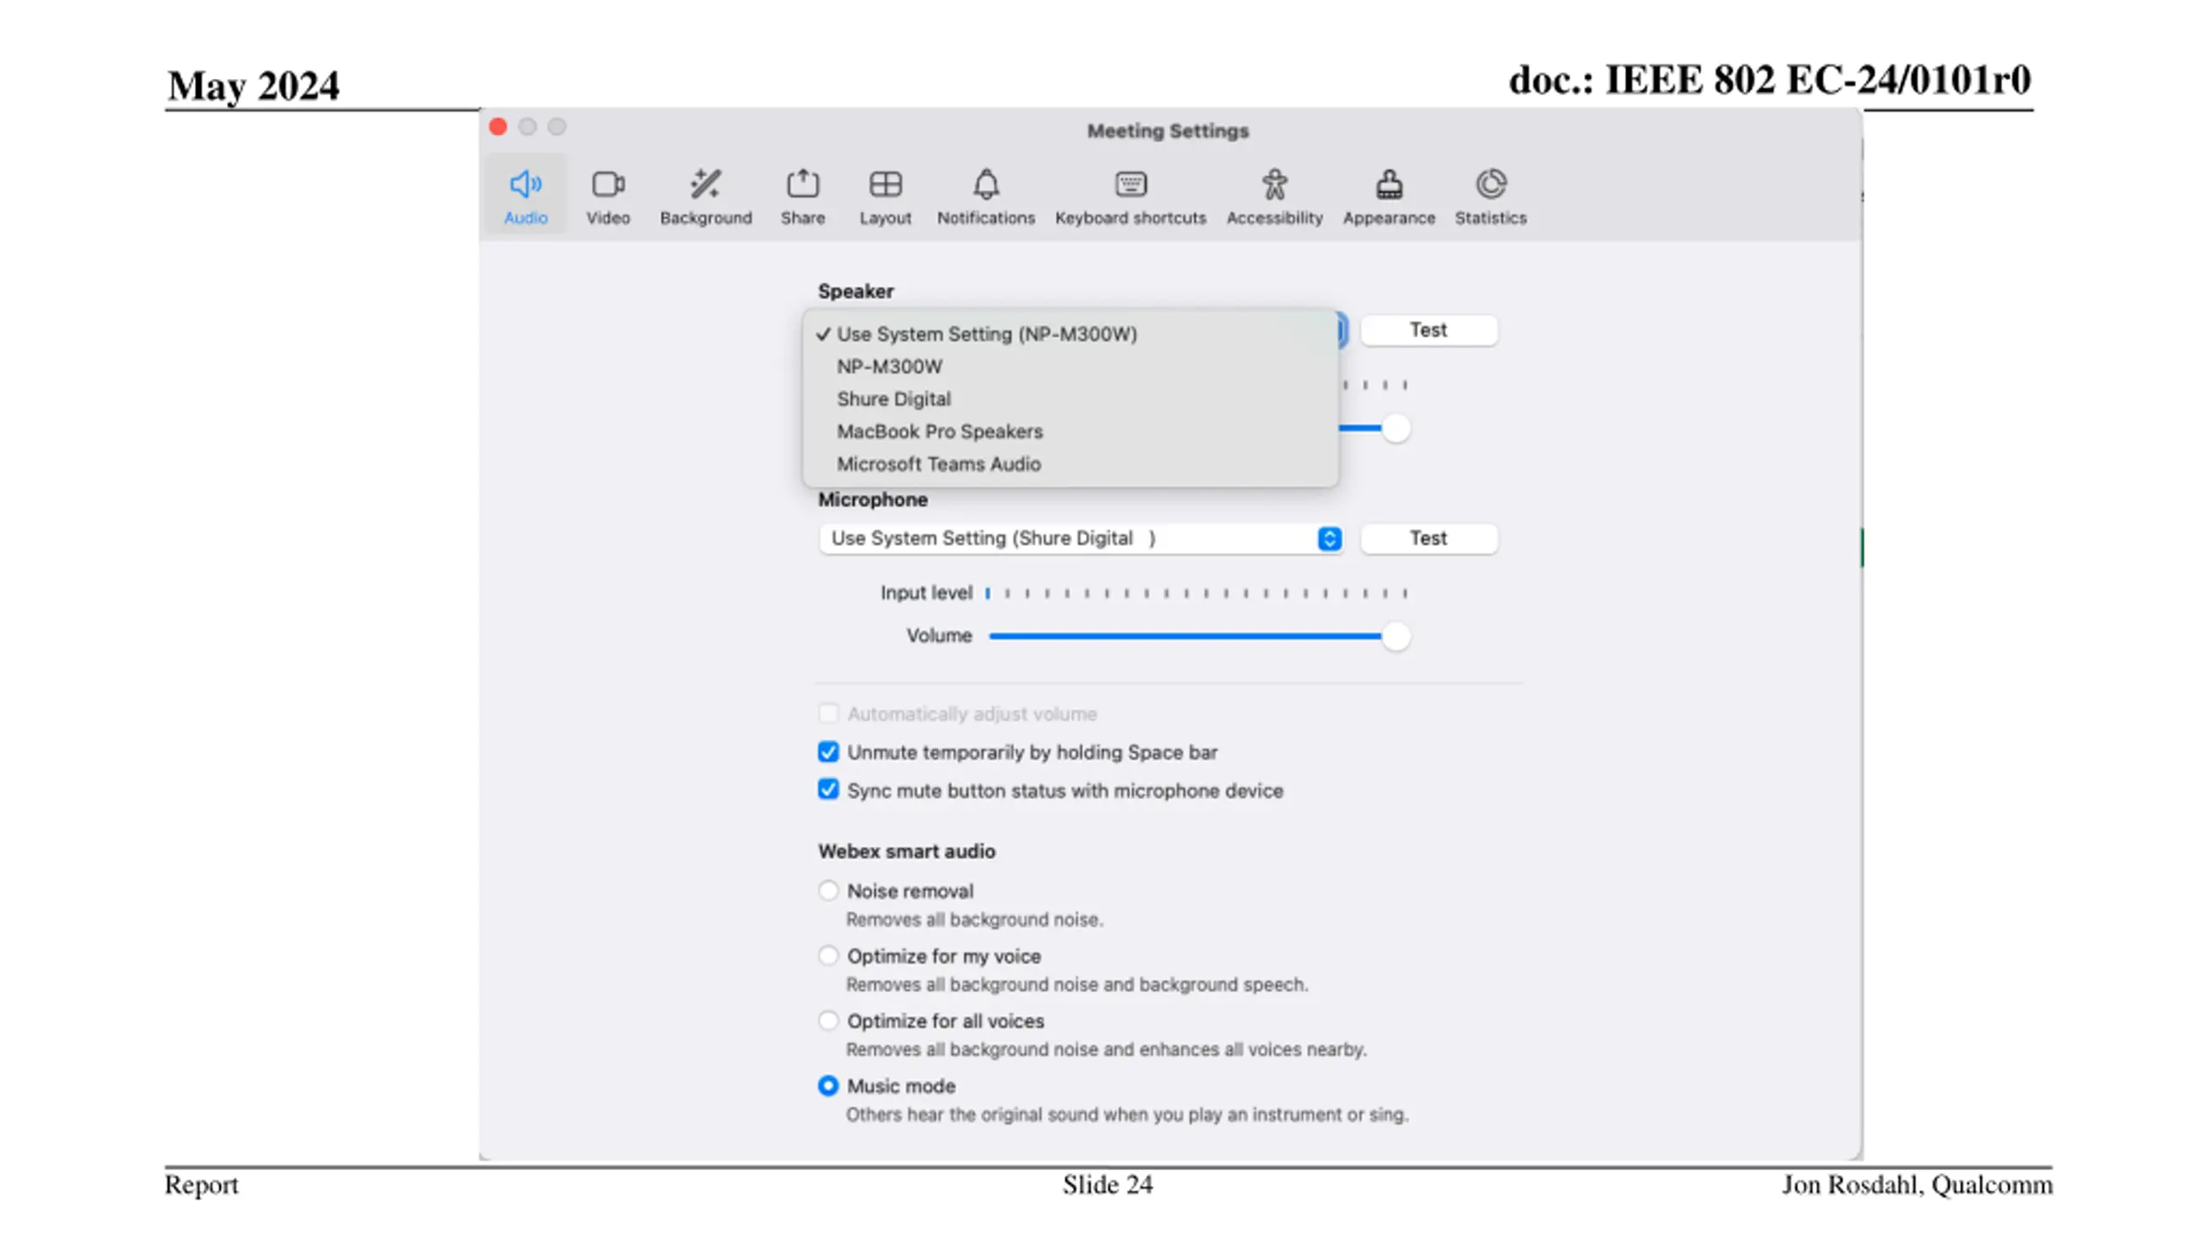Viewport: 2199px width, 1236px height.
Task: Click the speaker volume slider handle
Action: 1395,428
